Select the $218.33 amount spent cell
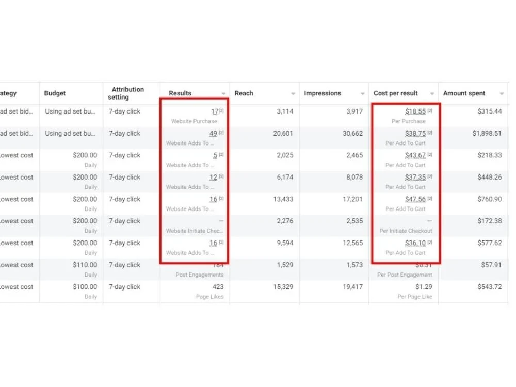Viewport: 516px width, 387px height. pos(490,155)
